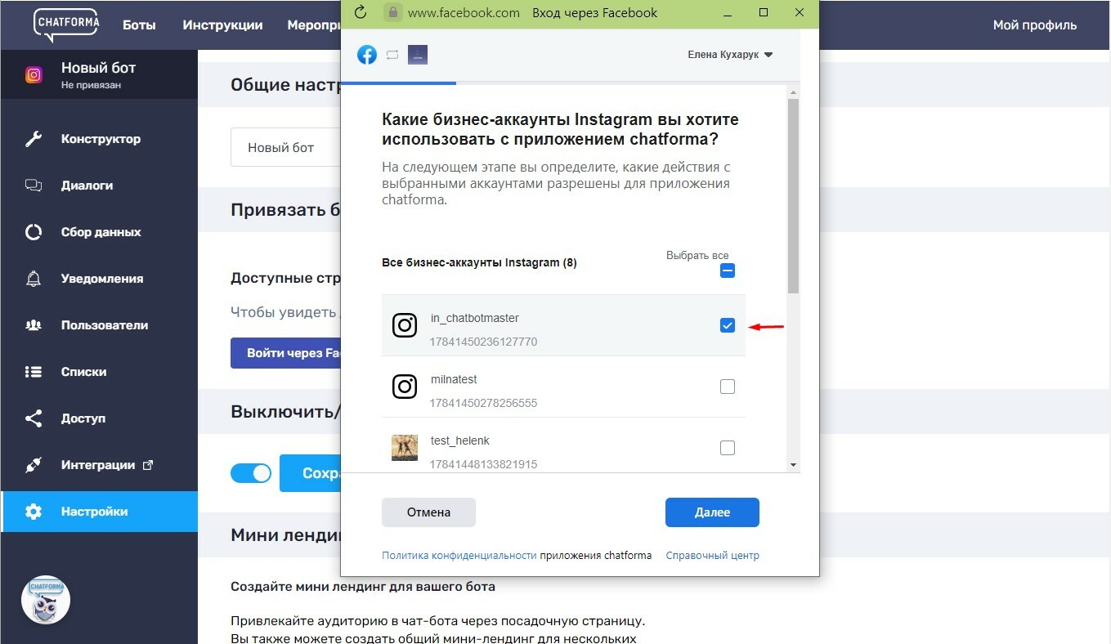Check the test_helenk account checkbox
Viewport: 1111px width, 644px height.
tap(728, 448)
